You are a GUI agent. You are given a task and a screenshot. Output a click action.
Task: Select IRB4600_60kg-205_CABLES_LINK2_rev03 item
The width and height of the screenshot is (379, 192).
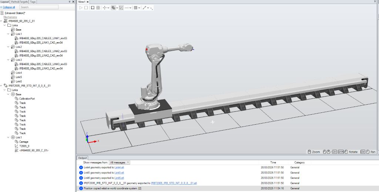[x=43, y=51]
